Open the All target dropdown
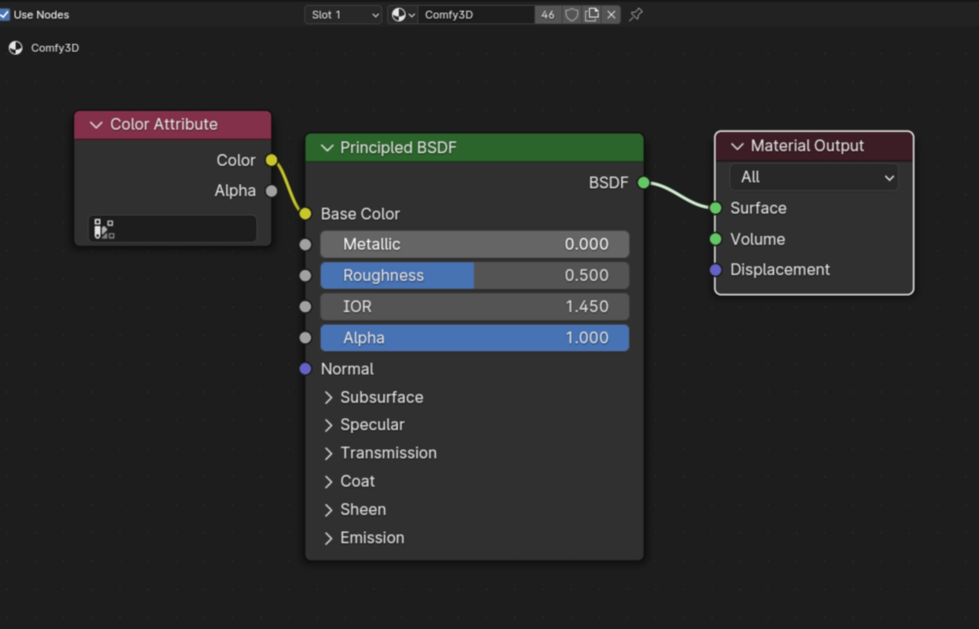 (814, 177)
